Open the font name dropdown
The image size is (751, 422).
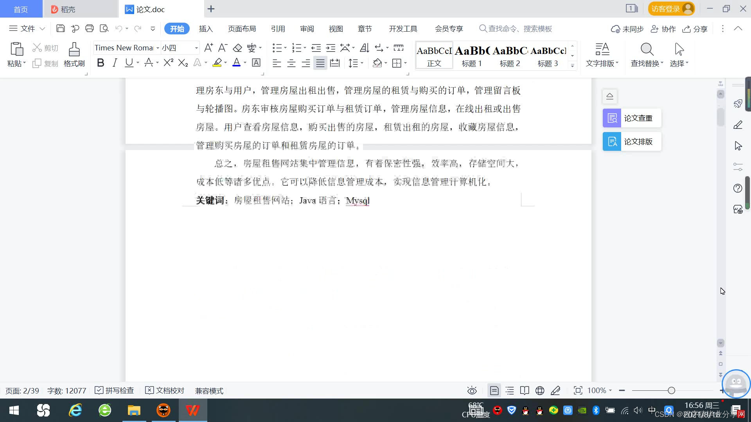pos(158,48)
